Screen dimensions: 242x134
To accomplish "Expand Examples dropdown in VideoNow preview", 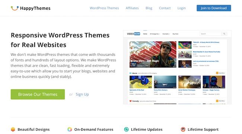I will click(166, 34).
